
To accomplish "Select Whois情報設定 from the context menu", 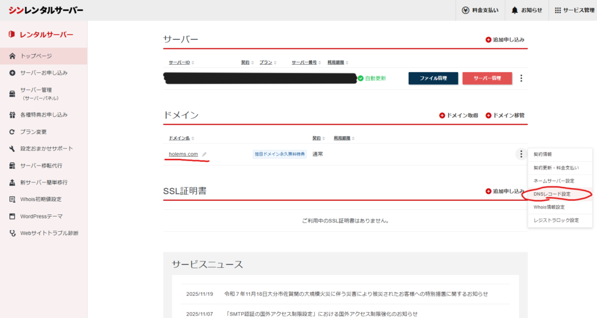I will click(549, 207).
